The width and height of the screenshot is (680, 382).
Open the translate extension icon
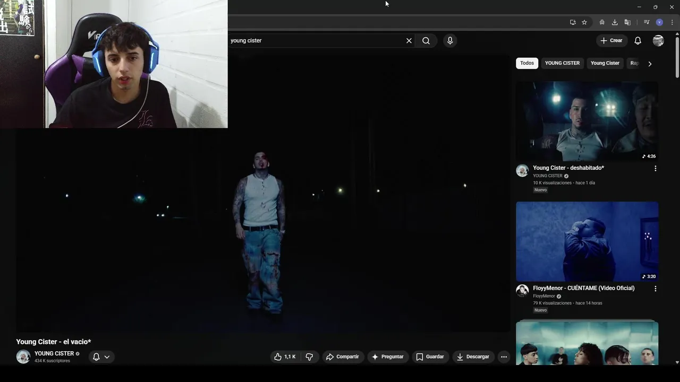627,22
